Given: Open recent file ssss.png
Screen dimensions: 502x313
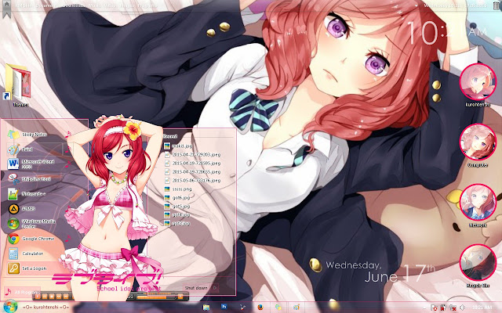Looking at the screenshot, I should [x=178, y=189].
